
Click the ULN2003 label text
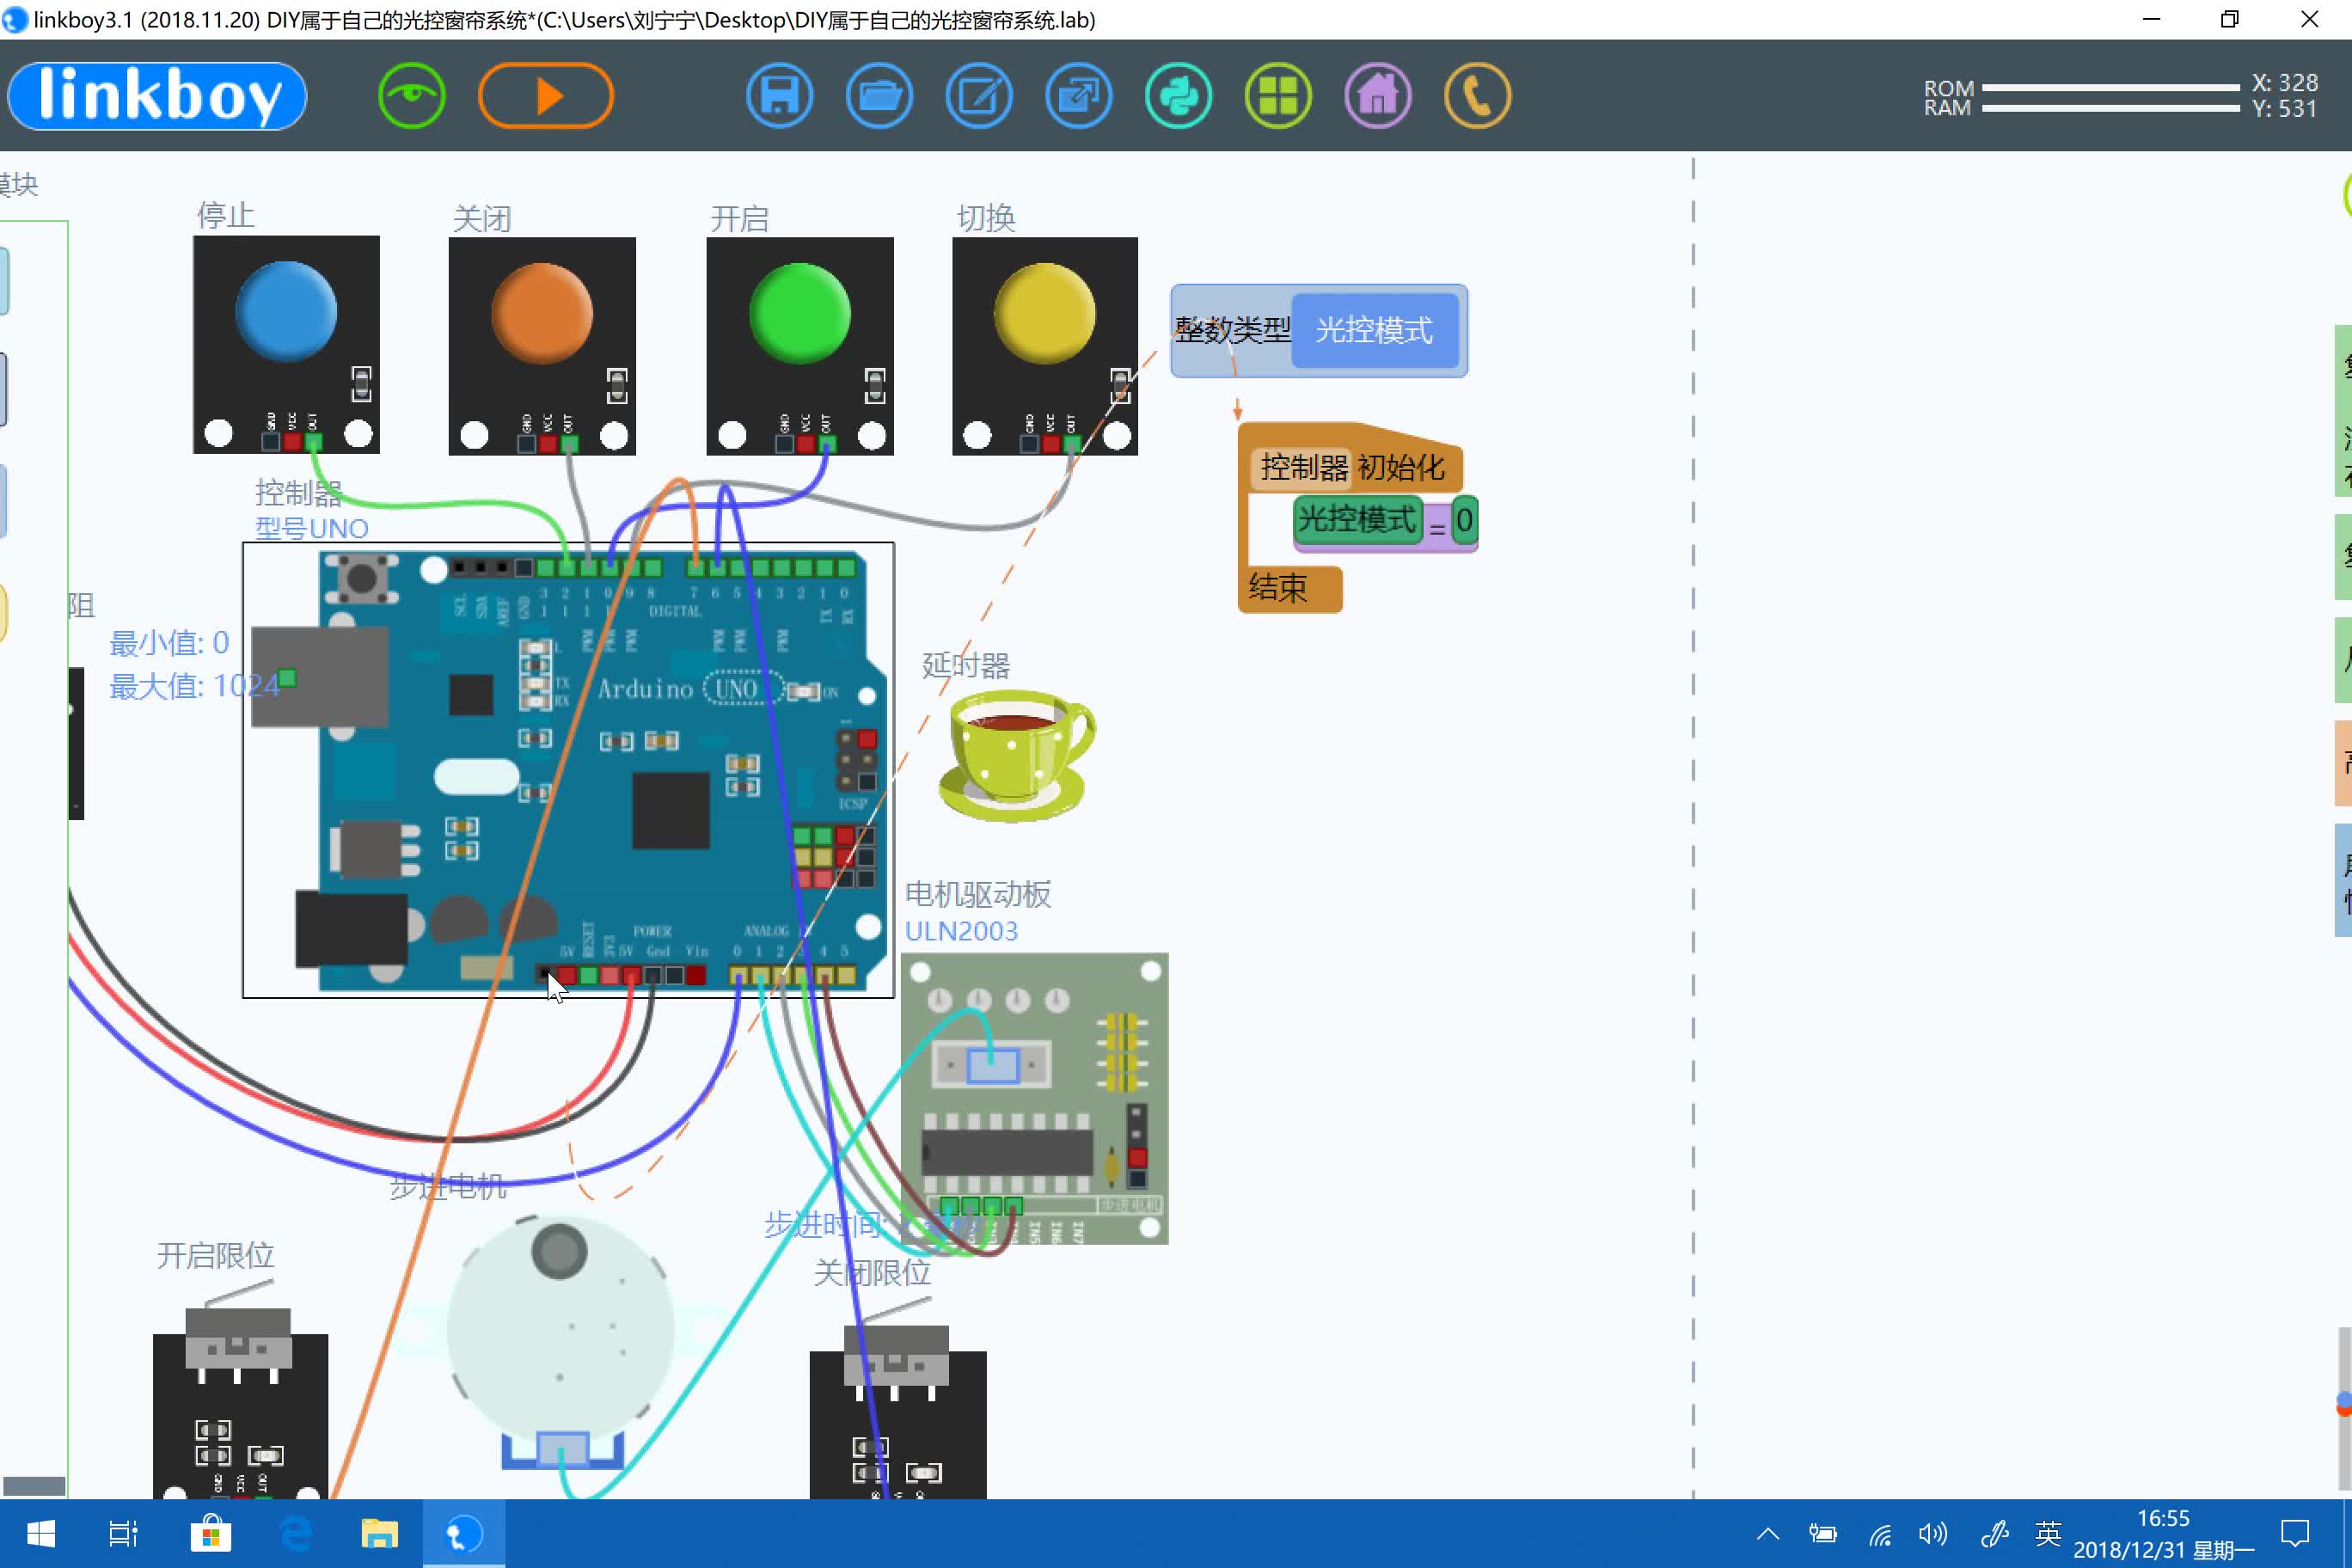click(x=961, y=931)
